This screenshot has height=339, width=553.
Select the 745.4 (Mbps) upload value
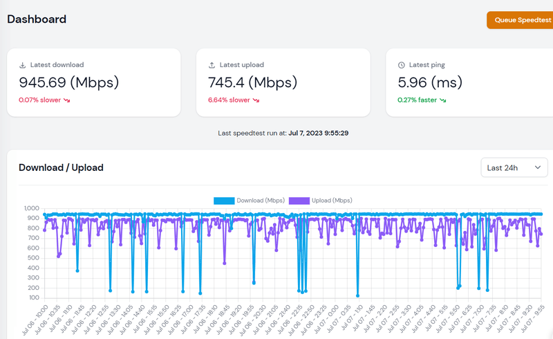point(252,82)
